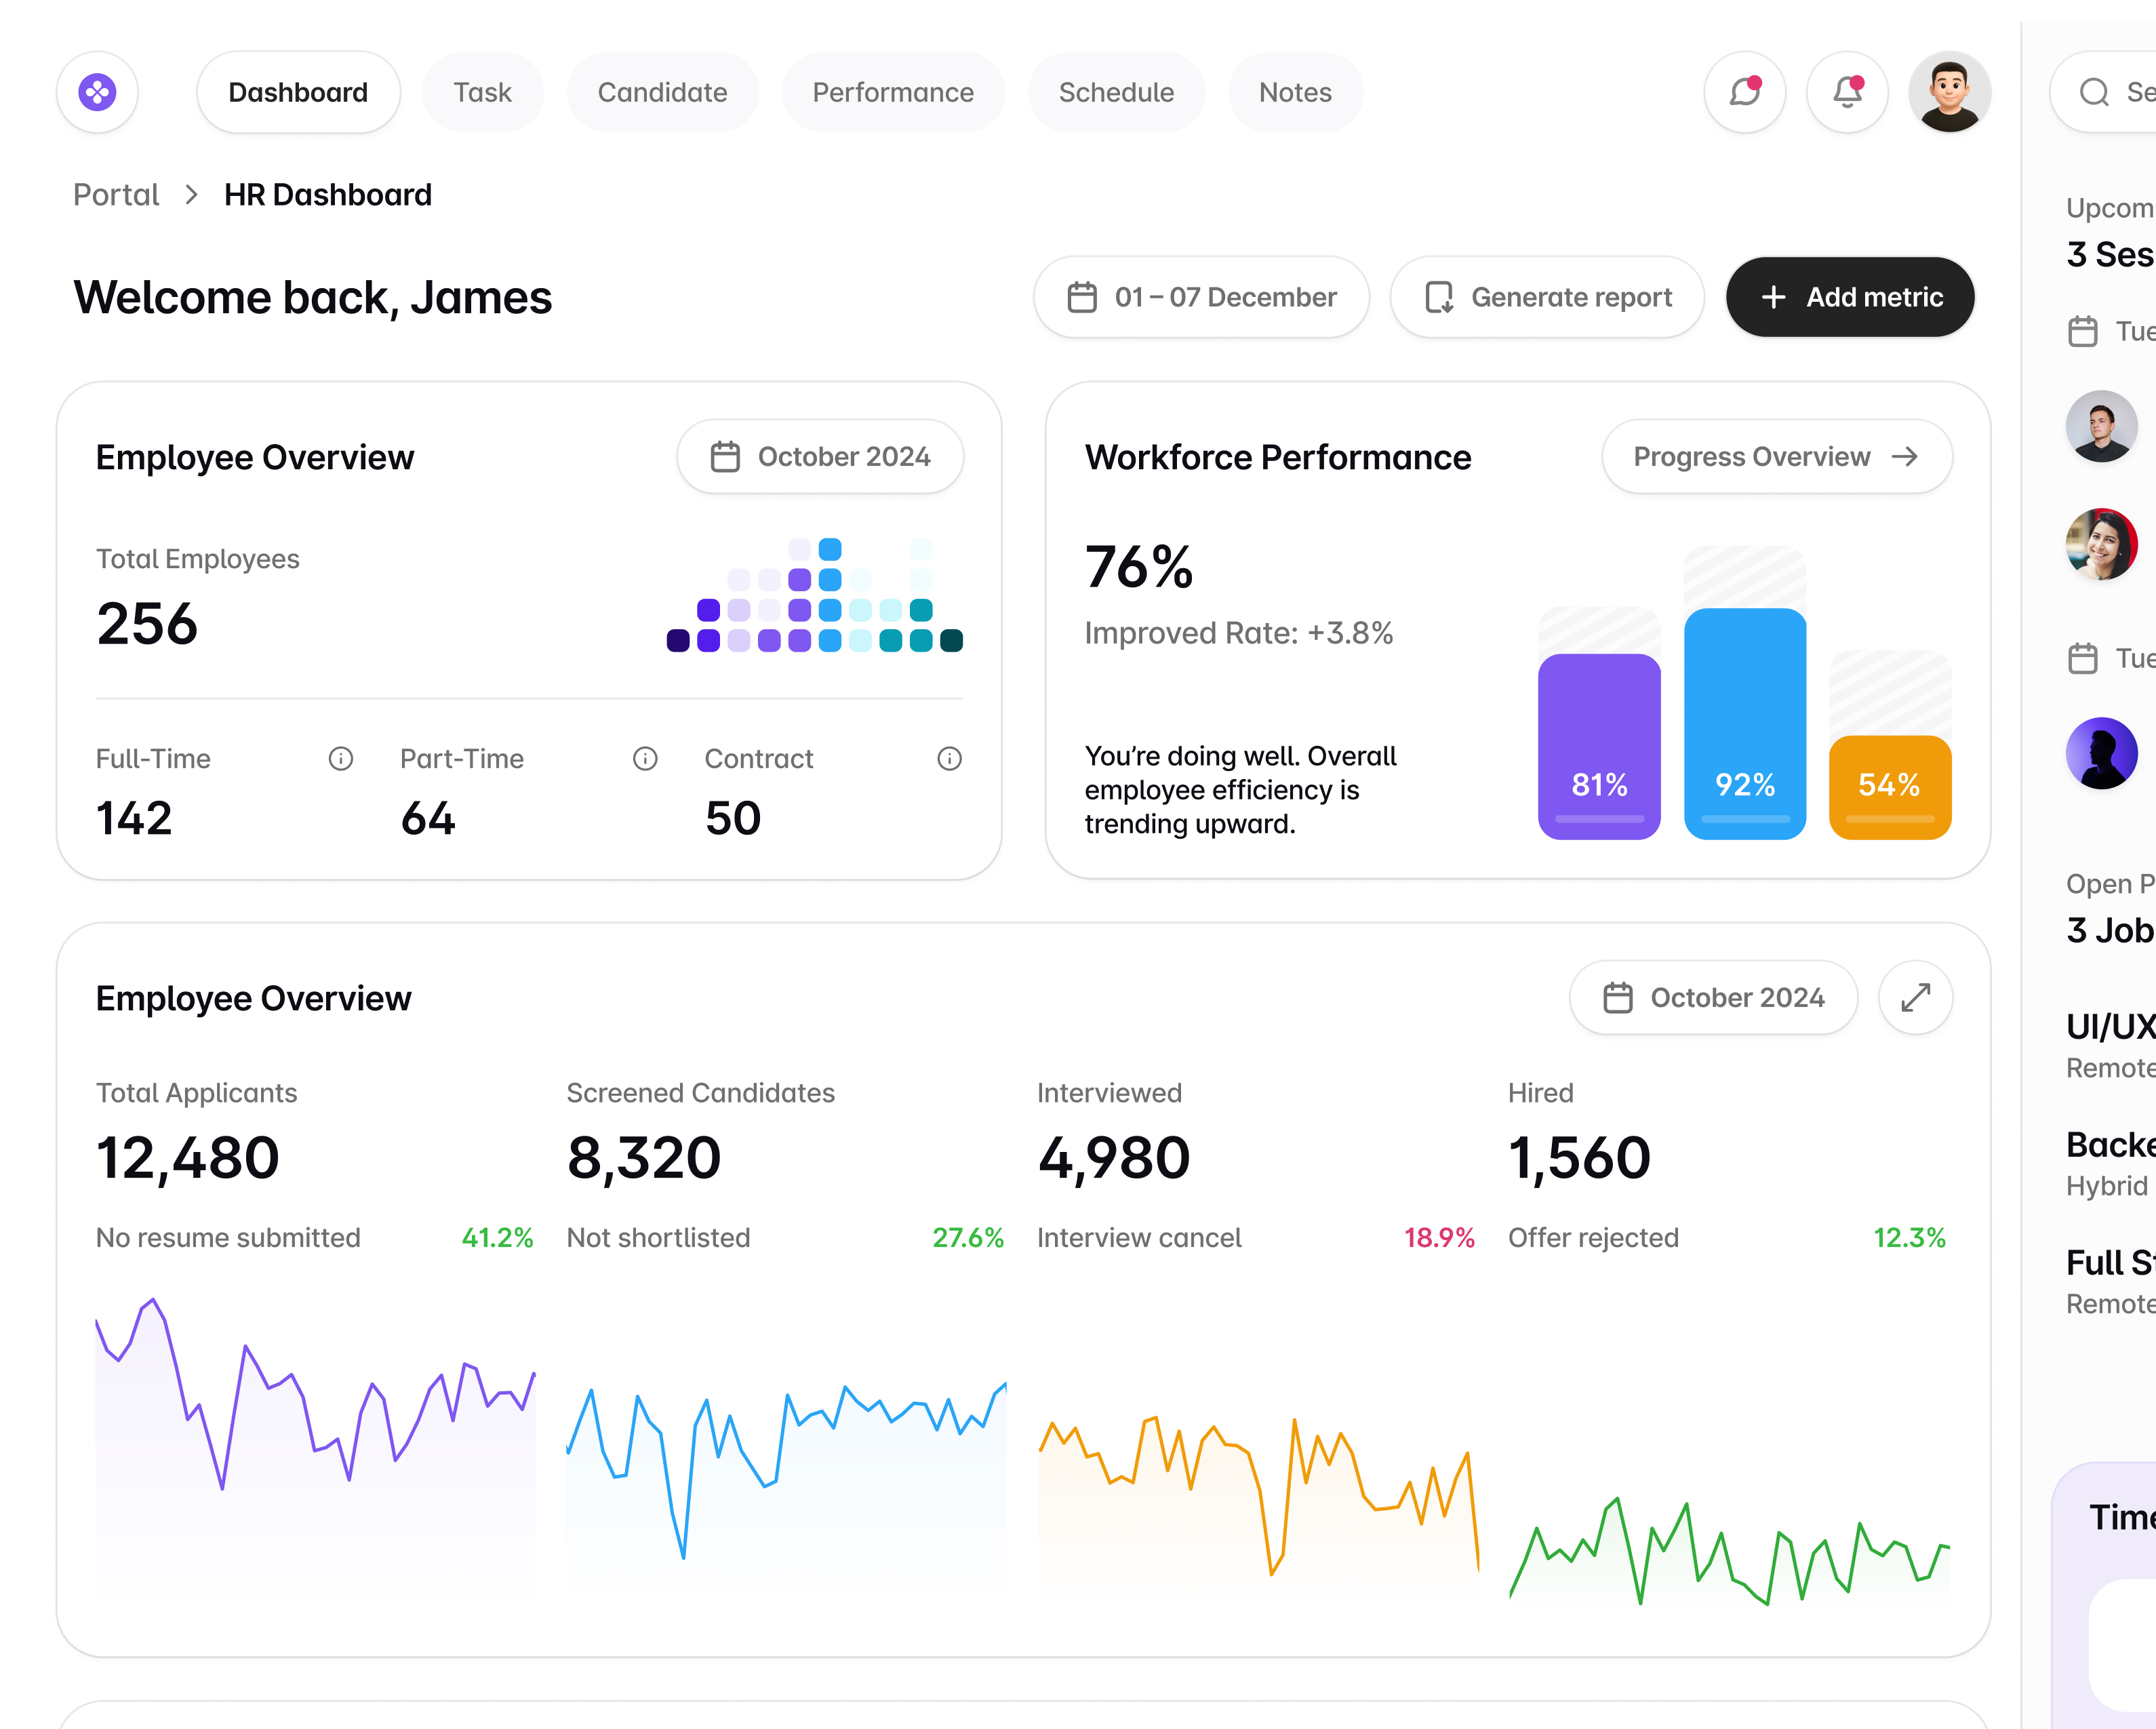Click the purple app logo icon
2156x1729 pixels.
click(97, 92)
